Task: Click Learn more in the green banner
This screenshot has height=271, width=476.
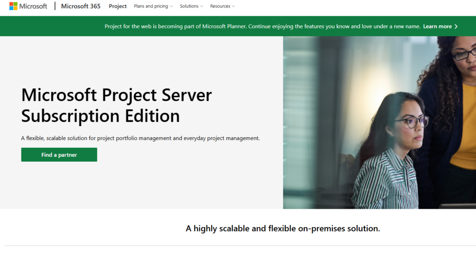Action: pos(437,26)
